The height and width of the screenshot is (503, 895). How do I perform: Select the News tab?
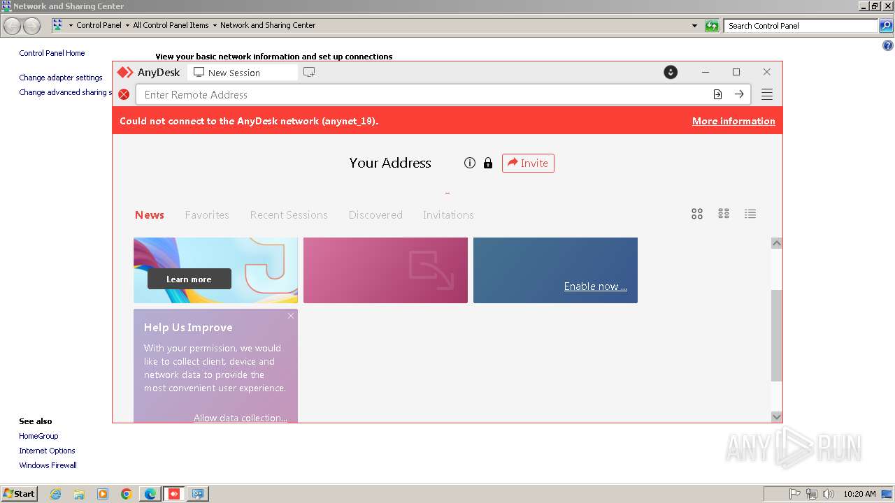[150, 214]
